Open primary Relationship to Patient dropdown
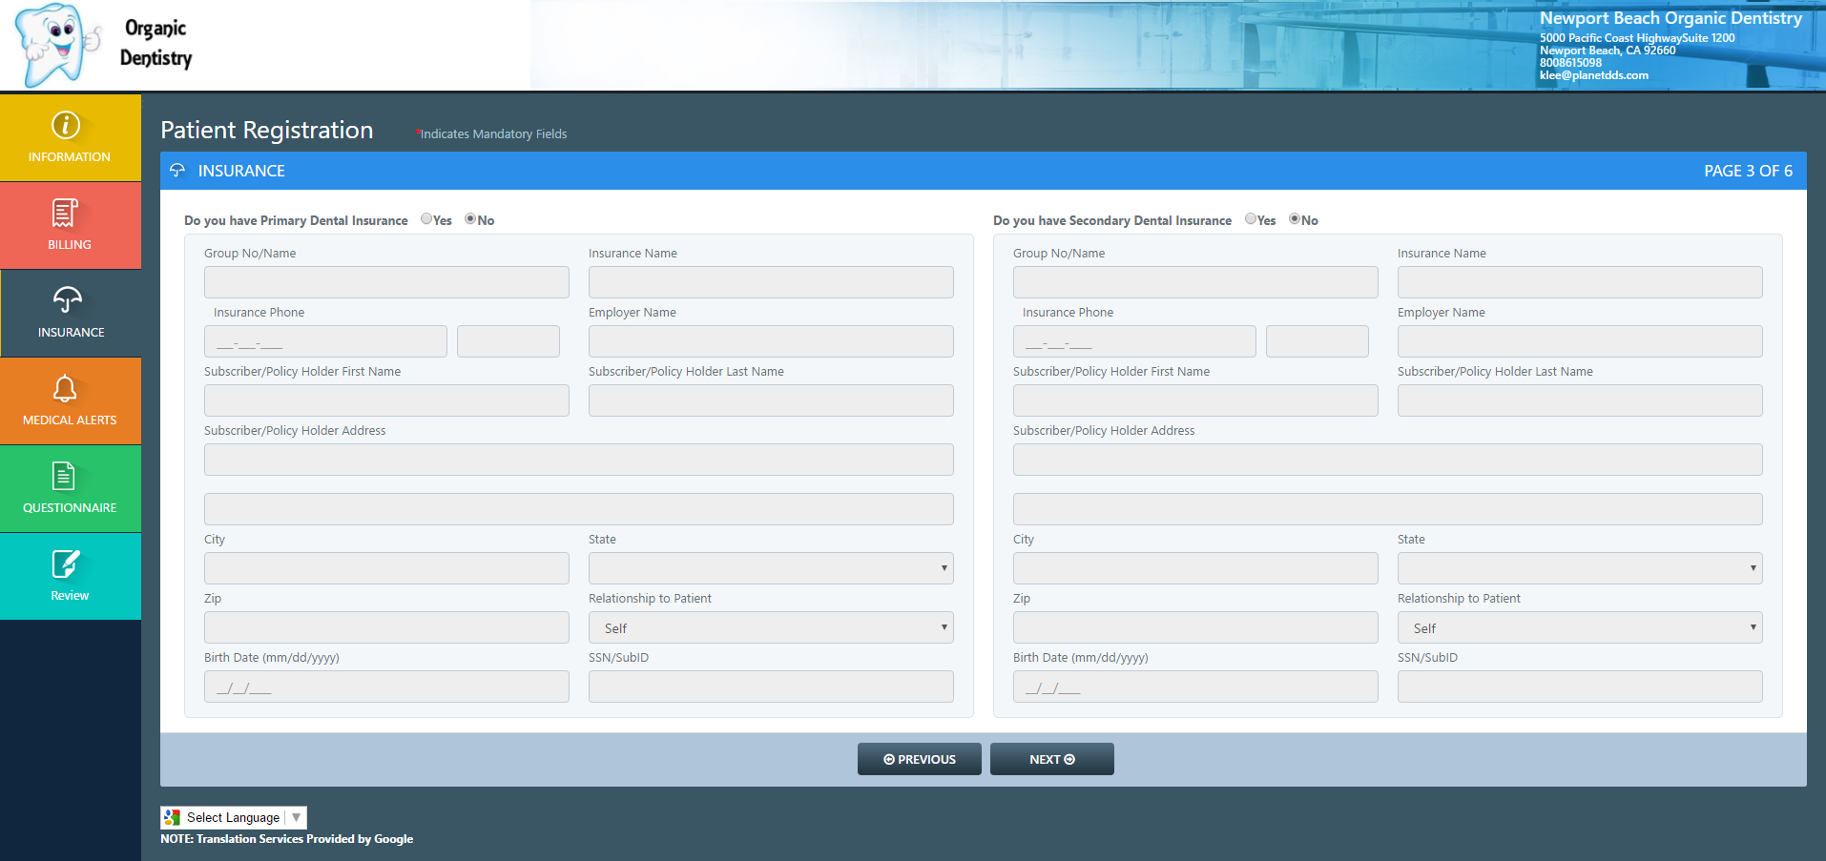Viewport: 1826px width, 861px height. pyautogui.click(x=771, y=627)
